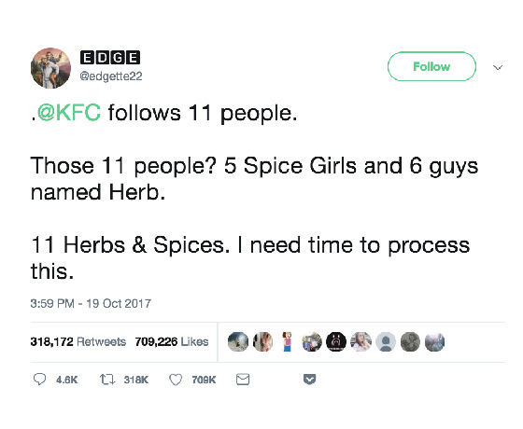The image size is (523, 429).
Task: Click the EDGE display name
Action: (110, 58)
